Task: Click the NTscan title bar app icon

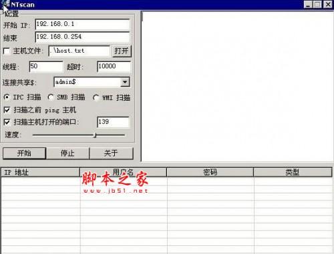Action: pyautogui.click(x=6, y=5)
